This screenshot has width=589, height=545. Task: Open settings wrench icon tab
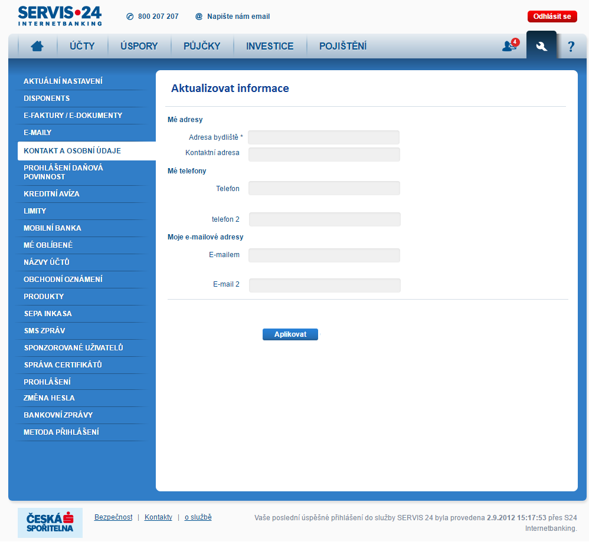(541, 46)
